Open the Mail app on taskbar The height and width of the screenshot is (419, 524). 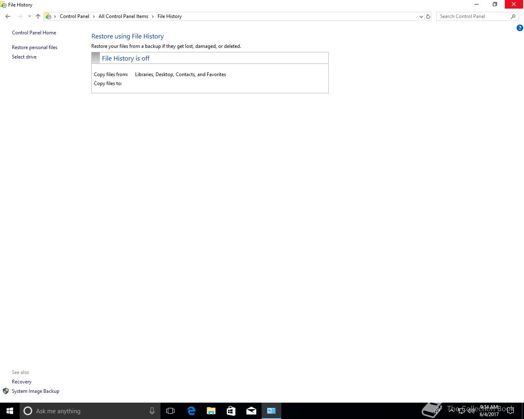pyautogui.click(x=251, y=411)
